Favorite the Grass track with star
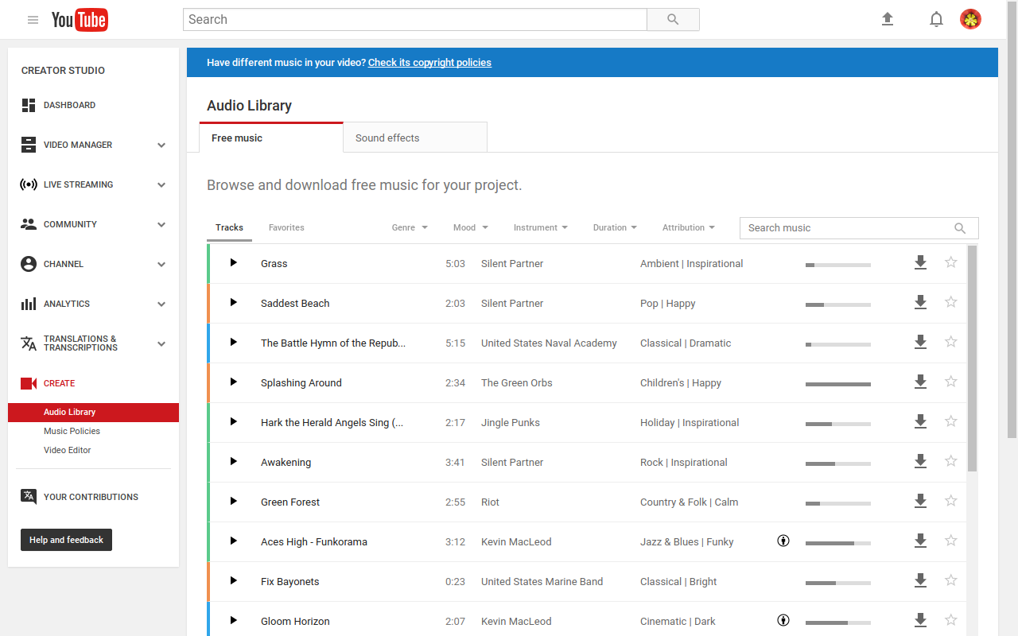The image size is (1018, 636). pos(950,262)
